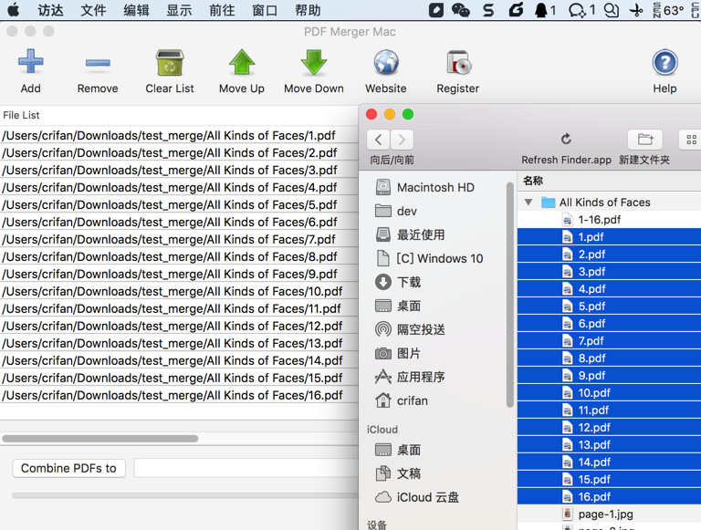Open Help question mark icon
The image size is (701, 530).
coord(664,62)
